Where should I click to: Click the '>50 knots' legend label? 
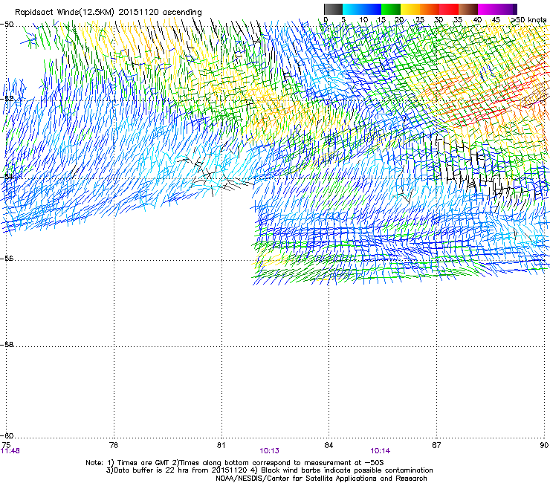[528, 19]
